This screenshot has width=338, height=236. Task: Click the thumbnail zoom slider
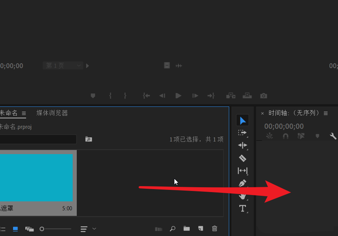[x=42, y=229]
